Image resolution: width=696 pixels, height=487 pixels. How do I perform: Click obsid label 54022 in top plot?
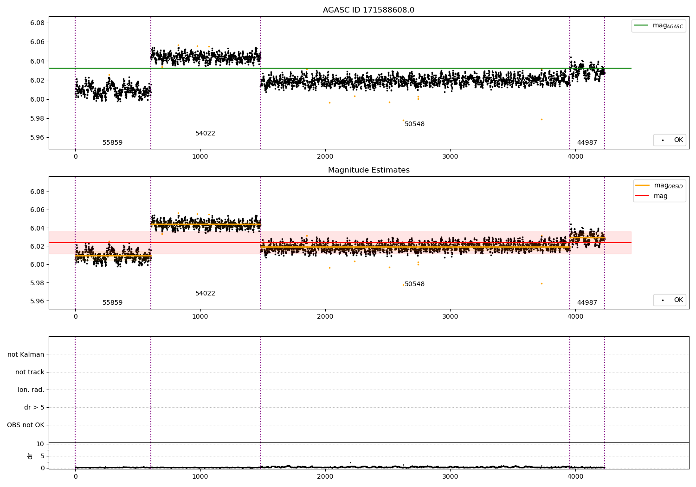[x=205, y=133]
